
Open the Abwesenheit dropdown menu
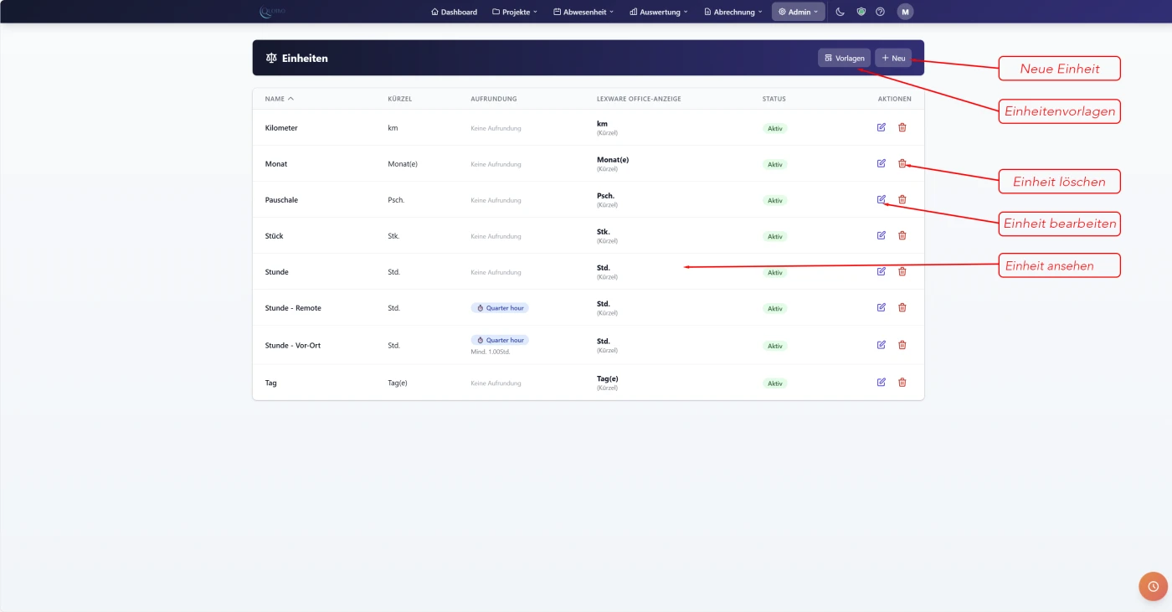click(x=583, y=12)
